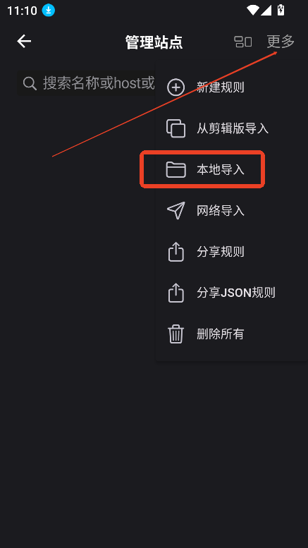
Task: Click the copy icon beside 从剪辑版导入
Action: tap(175, 128)
